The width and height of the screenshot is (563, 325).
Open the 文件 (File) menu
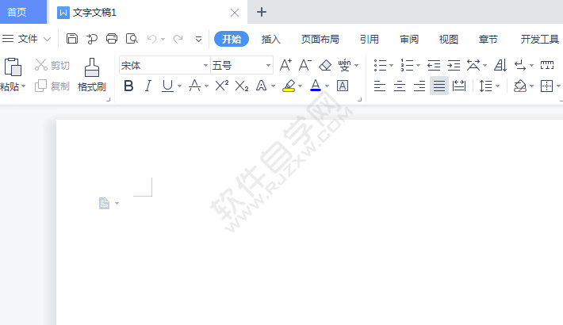click(27, 38)
